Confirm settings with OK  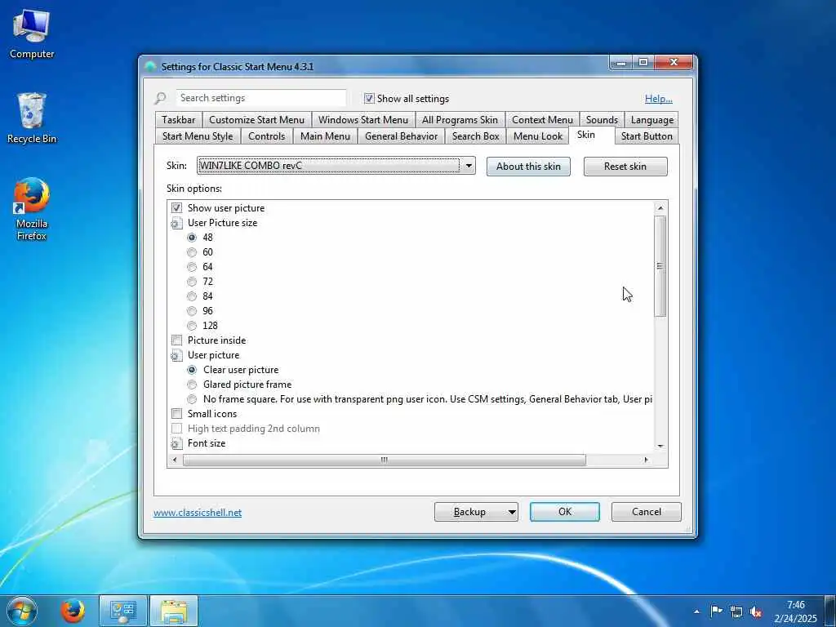pyautogui.click(x=565, y=512)
